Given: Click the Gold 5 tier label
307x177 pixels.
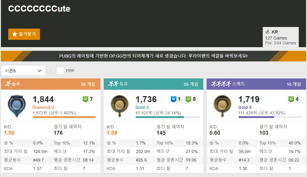Looking at the screenshot, I should click(245, 107).
